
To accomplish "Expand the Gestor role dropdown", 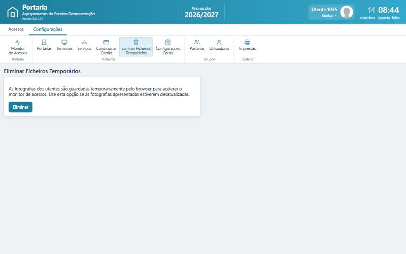I will (x=329, y=15).
